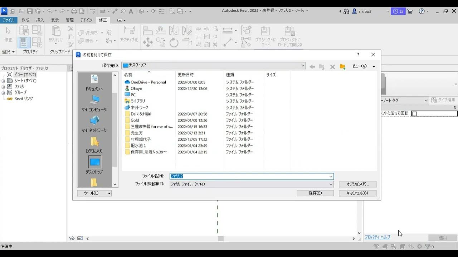Click the Print icon in quick access toolbar
The image size is (458, 257).
pos(74,11)
